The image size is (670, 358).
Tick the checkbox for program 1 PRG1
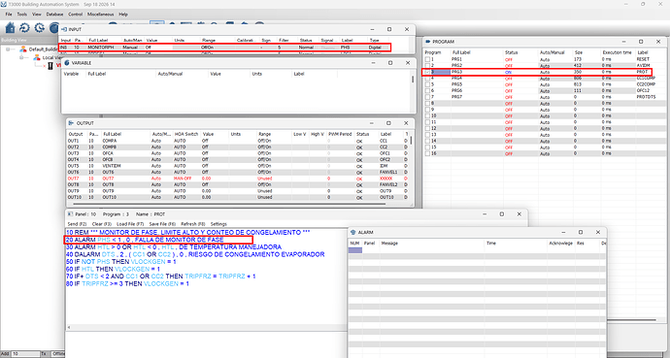tap(427, 59)
